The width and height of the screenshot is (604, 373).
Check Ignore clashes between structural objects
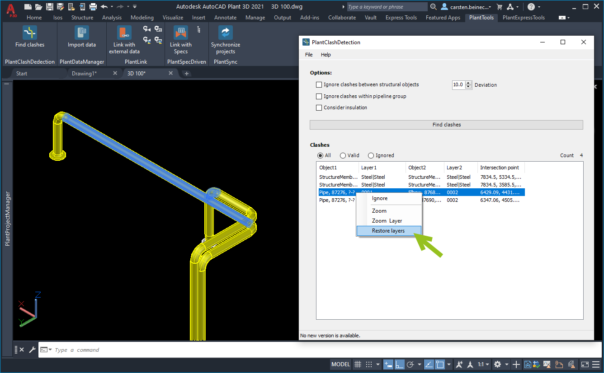tap(319, 84)
